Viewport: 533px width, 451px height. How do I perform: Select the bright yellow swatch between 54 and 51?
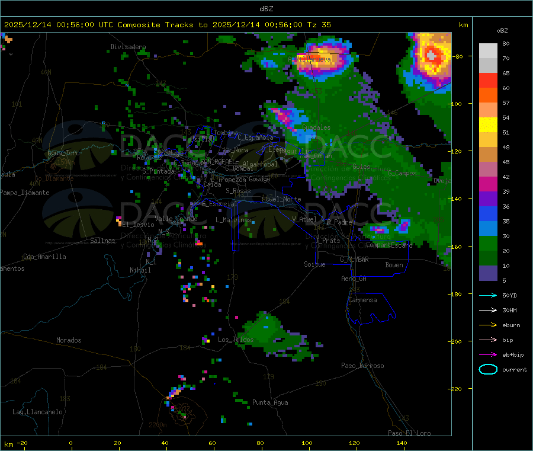click(488, 125)
